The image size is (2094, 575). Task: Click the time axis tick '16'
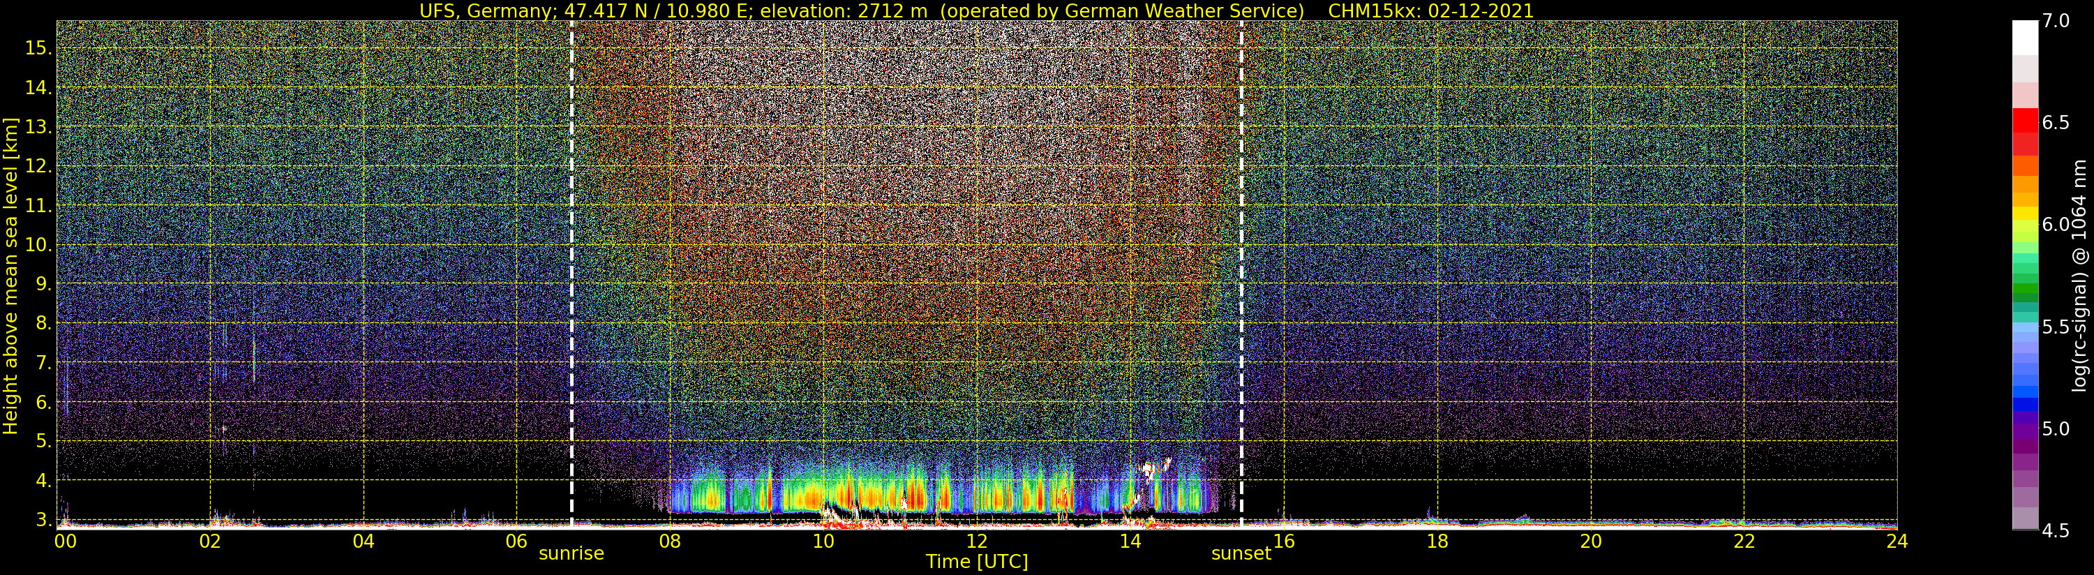(1284, 541)
